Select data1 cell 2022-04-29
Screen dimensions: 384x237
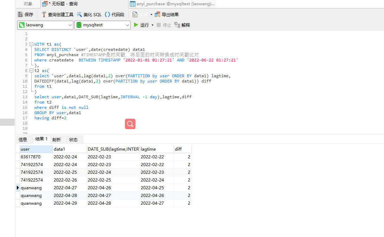click(x=70, y=203)
